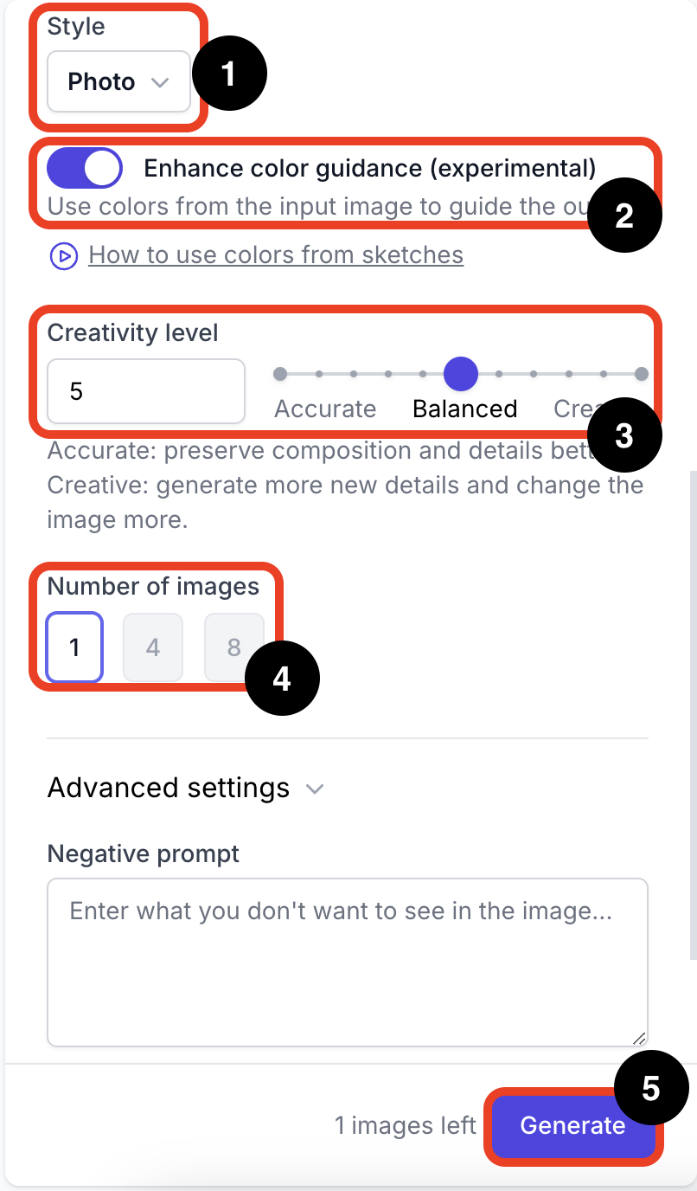The width and height of the screenshot is (697, 1191).
Task: Pick 8 for number of images
Action: point(233,647)
